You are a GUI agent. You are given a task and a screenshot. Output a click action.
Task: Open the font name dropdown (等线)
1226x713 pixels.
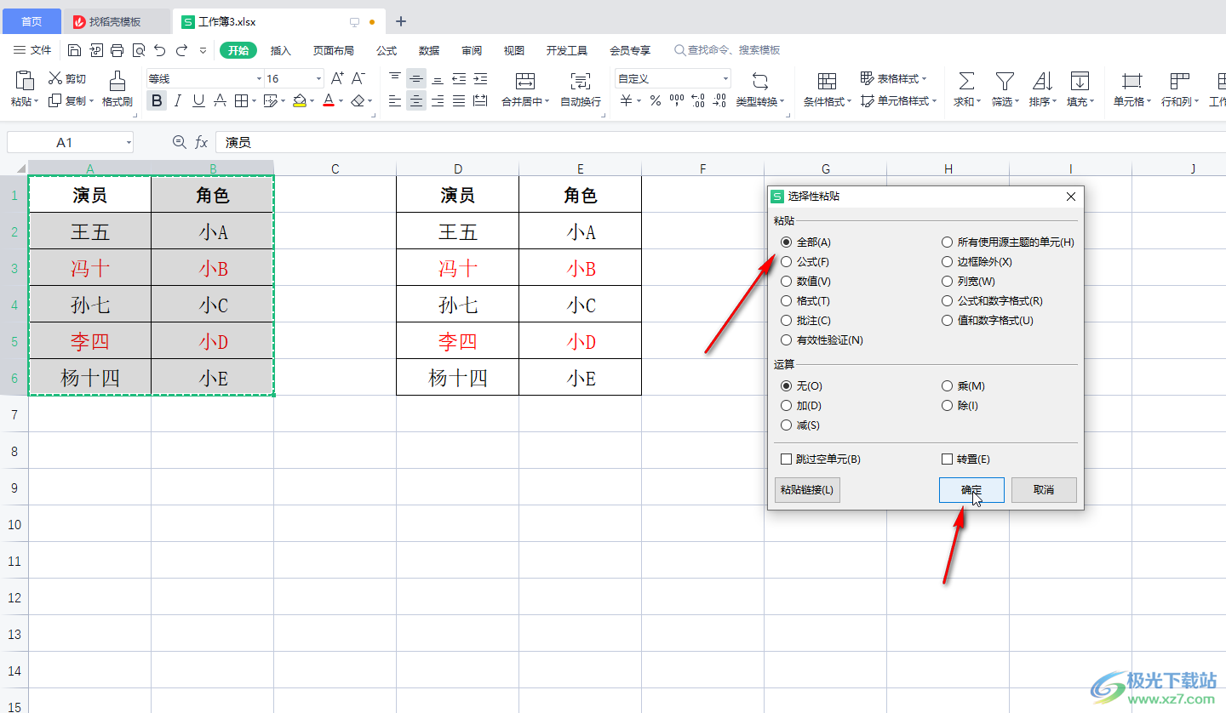click(x=259, y=78)
